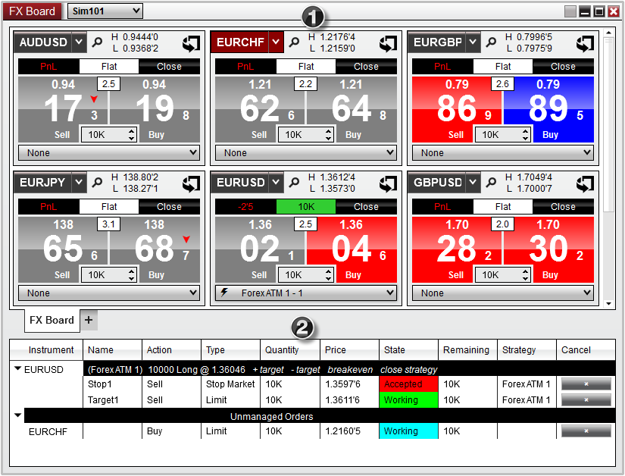Select the FX Board tab

(x=51, y=321)
